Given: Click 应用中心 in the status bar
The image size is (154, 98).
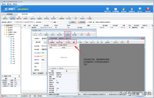Looking at the screenshot, I should tap(9, 96).
